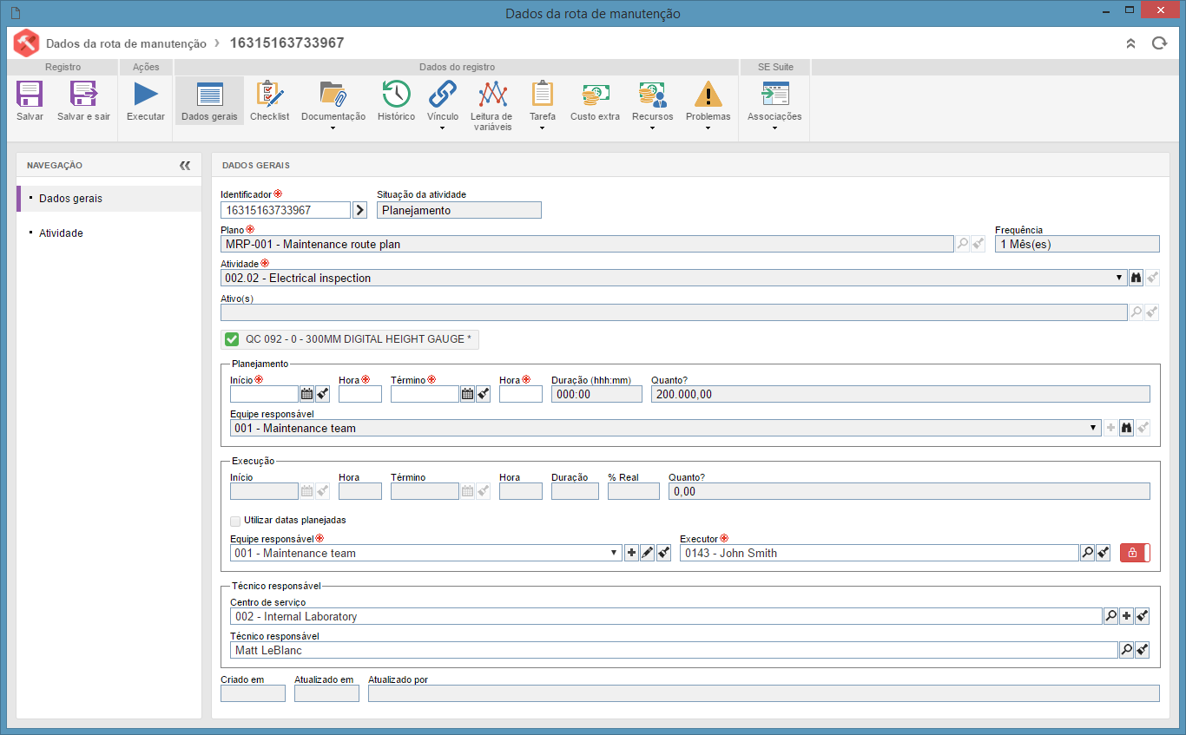The image size is (1186, 735).
Task: Click the Planejamento Término date field
Action: pyautogui.click(x=425, y=394)
